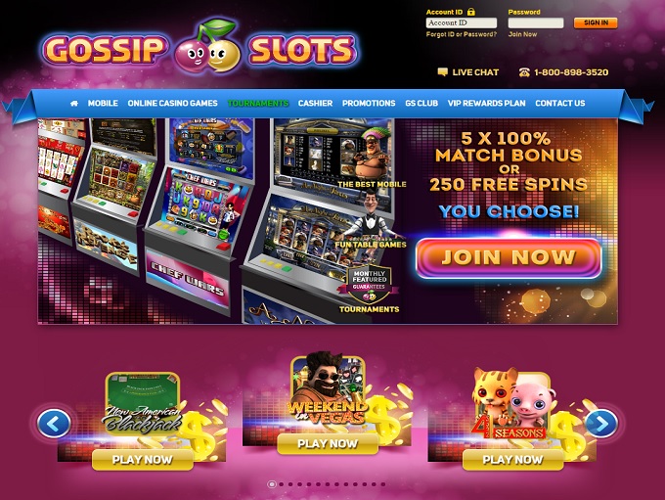Click the Sign In button
Screen dimensions: 665x500
[596, 23]
